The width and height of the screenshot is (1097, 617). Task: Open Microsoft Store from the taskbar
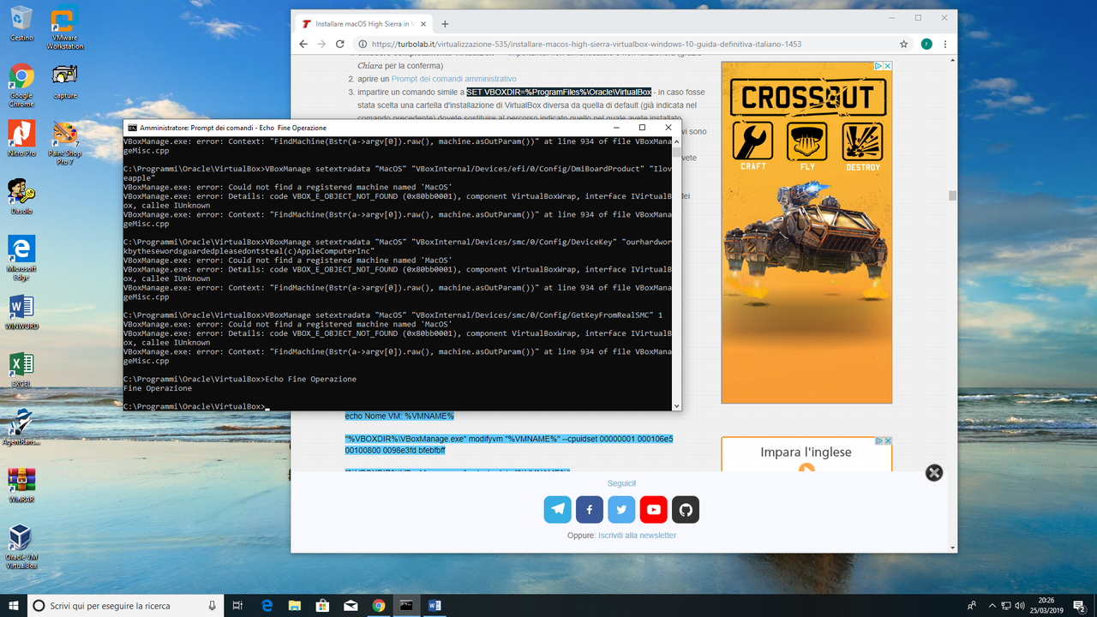tap(322, 605)
